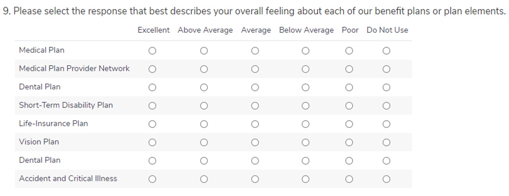Select Above Average for Medical Plan
The image size is (509, 196).
(x=204, y=50)
